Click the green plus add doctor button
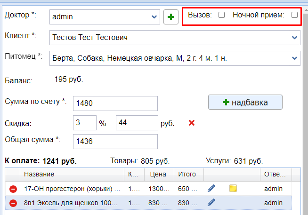This screenshot has height=215, width=308. [x=170, y=17]
